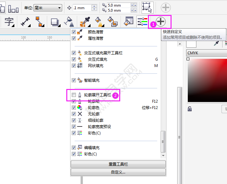Image resolution: width=227 pixels, height=184 pixels.
Task: Click the docker vertical scrollbar thumb
Action: [180, 136]
